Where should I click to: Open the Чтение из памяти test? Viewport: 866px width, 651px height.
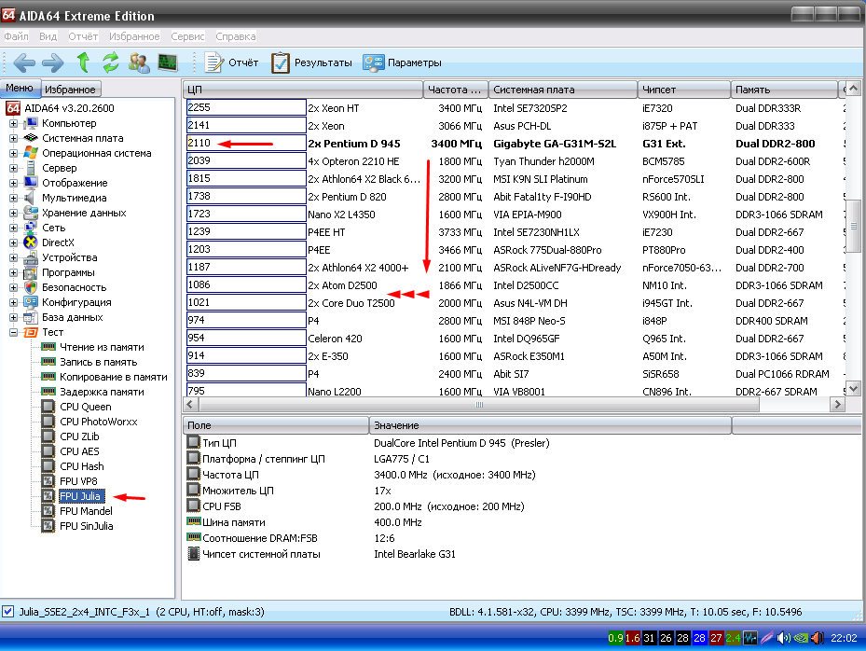click(94, 347)
